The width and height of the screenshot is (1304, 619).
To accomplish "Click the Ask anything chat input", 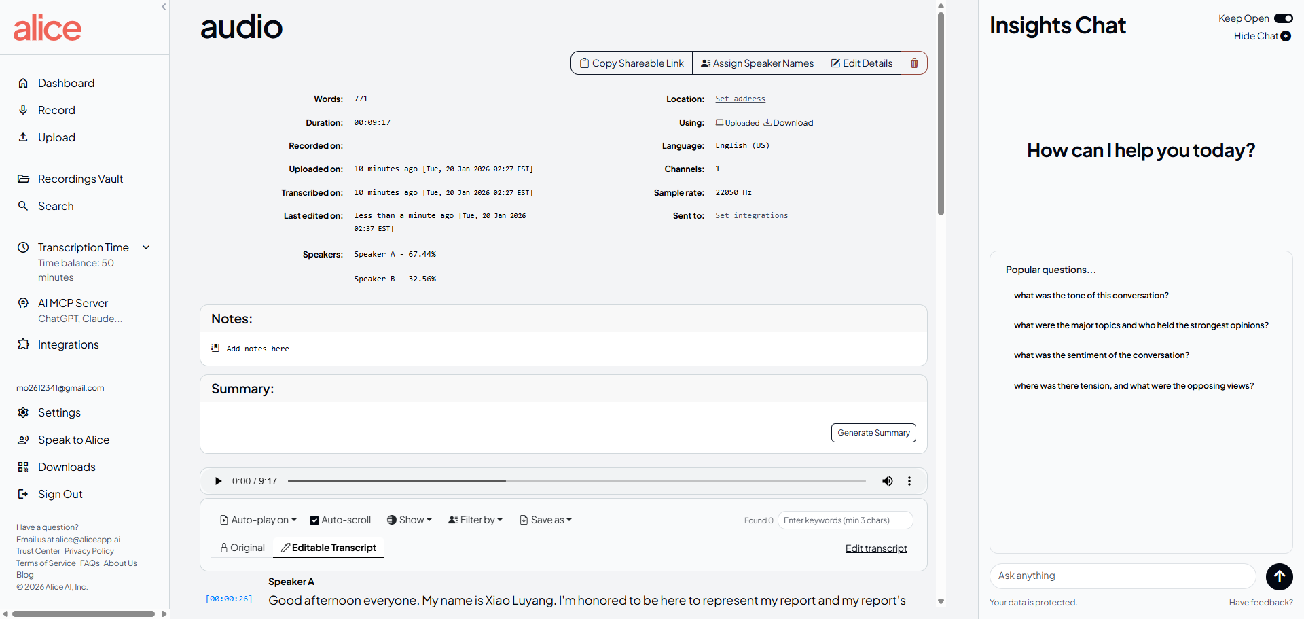I will tap(1122, 576).
